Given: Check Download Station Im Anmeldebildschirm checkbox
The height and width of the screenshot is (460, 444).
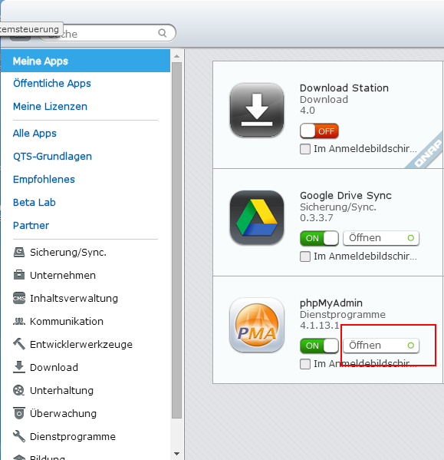Looking at the screenshot, I should pyautogui.click(x=305, y=149).
